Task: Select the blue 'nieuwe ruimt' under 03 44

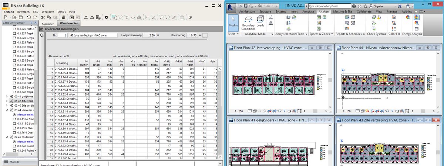Action: point(26,114)
